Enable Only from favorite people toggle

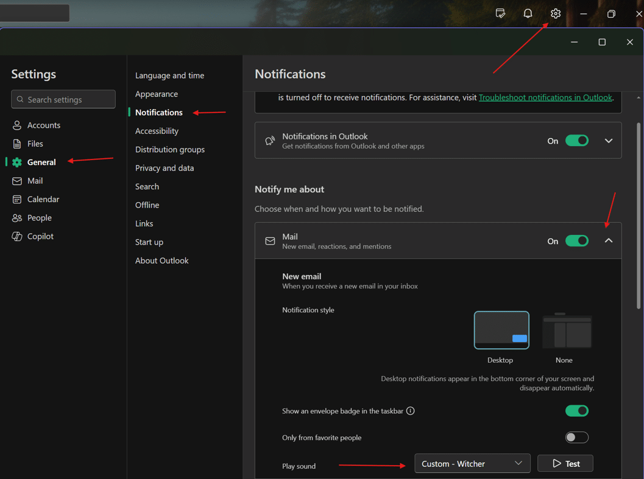click(576, 438)
